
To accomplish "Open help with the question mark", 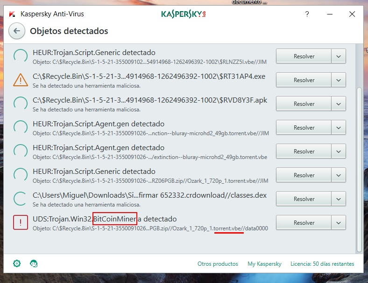I will [307, 14].
